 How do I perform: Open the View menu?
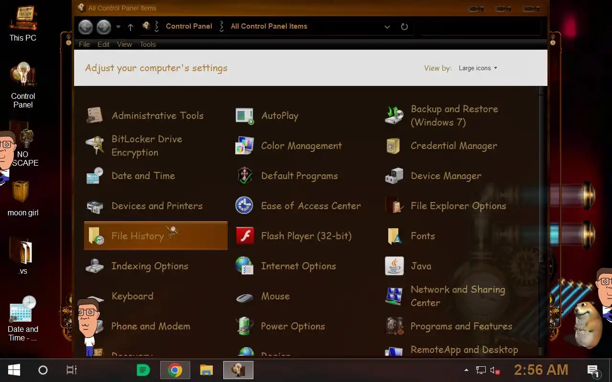(x=124, y=44)
